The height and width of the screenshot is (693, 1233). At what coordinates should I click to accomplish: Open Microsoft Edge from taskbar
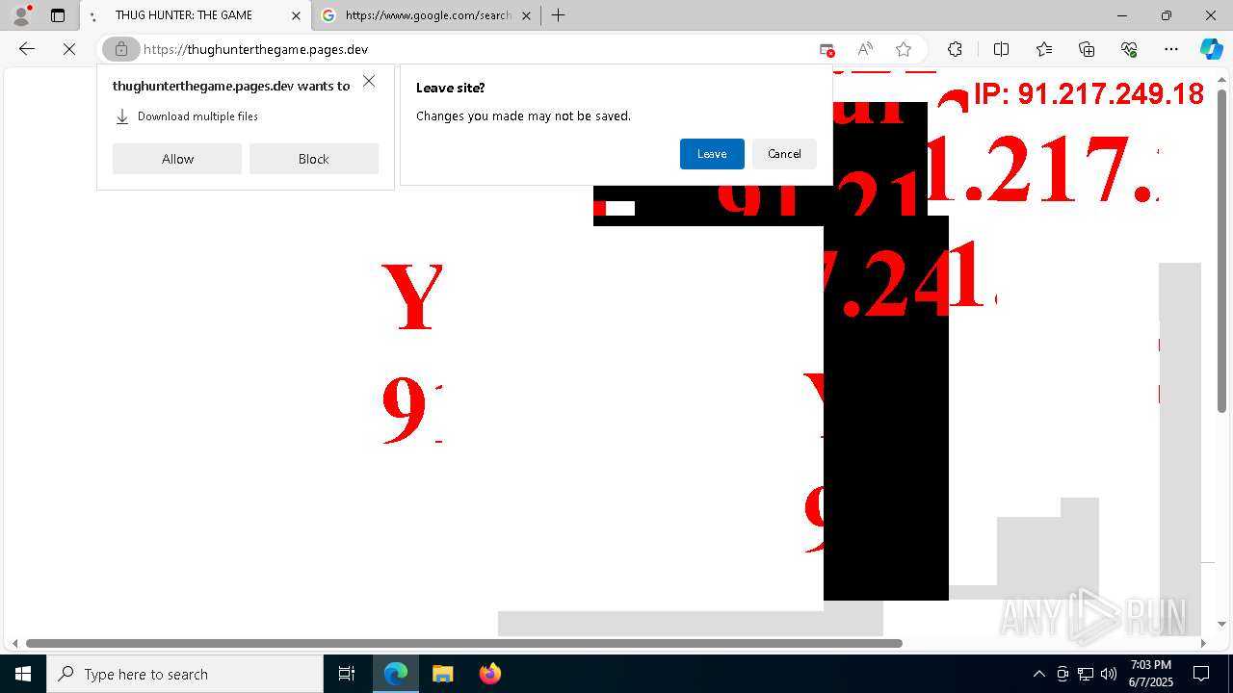(x=396, y=674)
